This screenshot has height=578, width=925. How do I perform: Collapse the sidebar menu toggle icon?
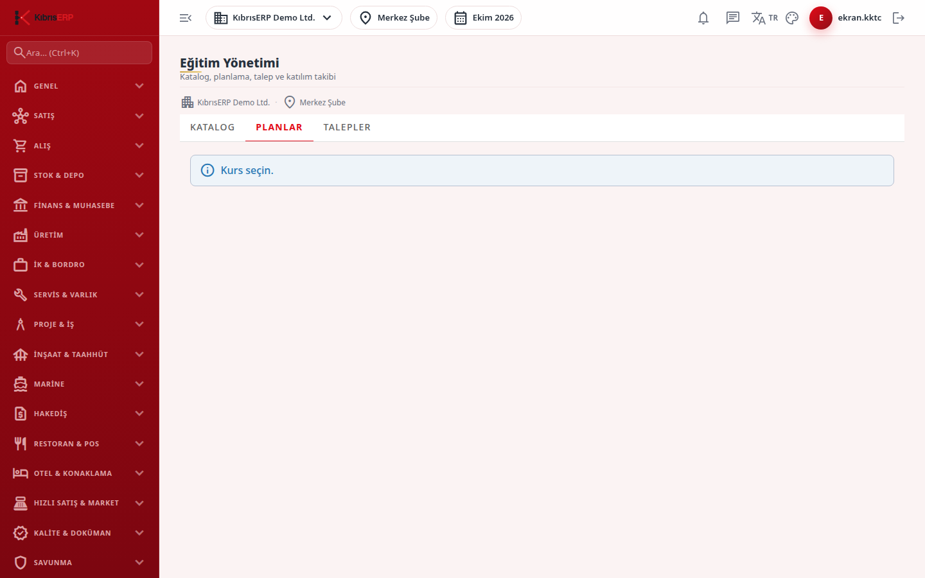tap(186, 18)
